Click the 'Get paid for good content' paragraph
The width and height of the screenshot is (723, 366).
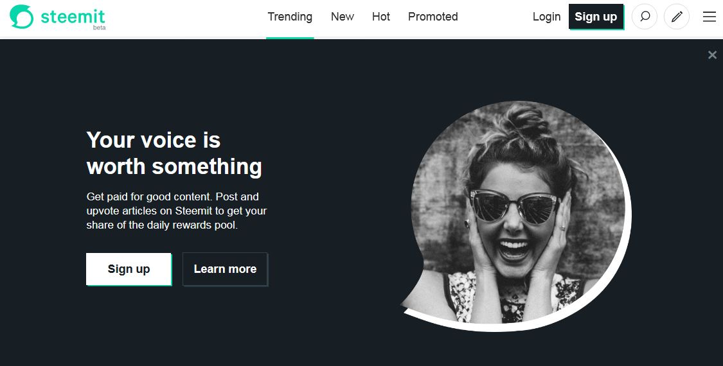pyautogui.click(x=177, y=211)
